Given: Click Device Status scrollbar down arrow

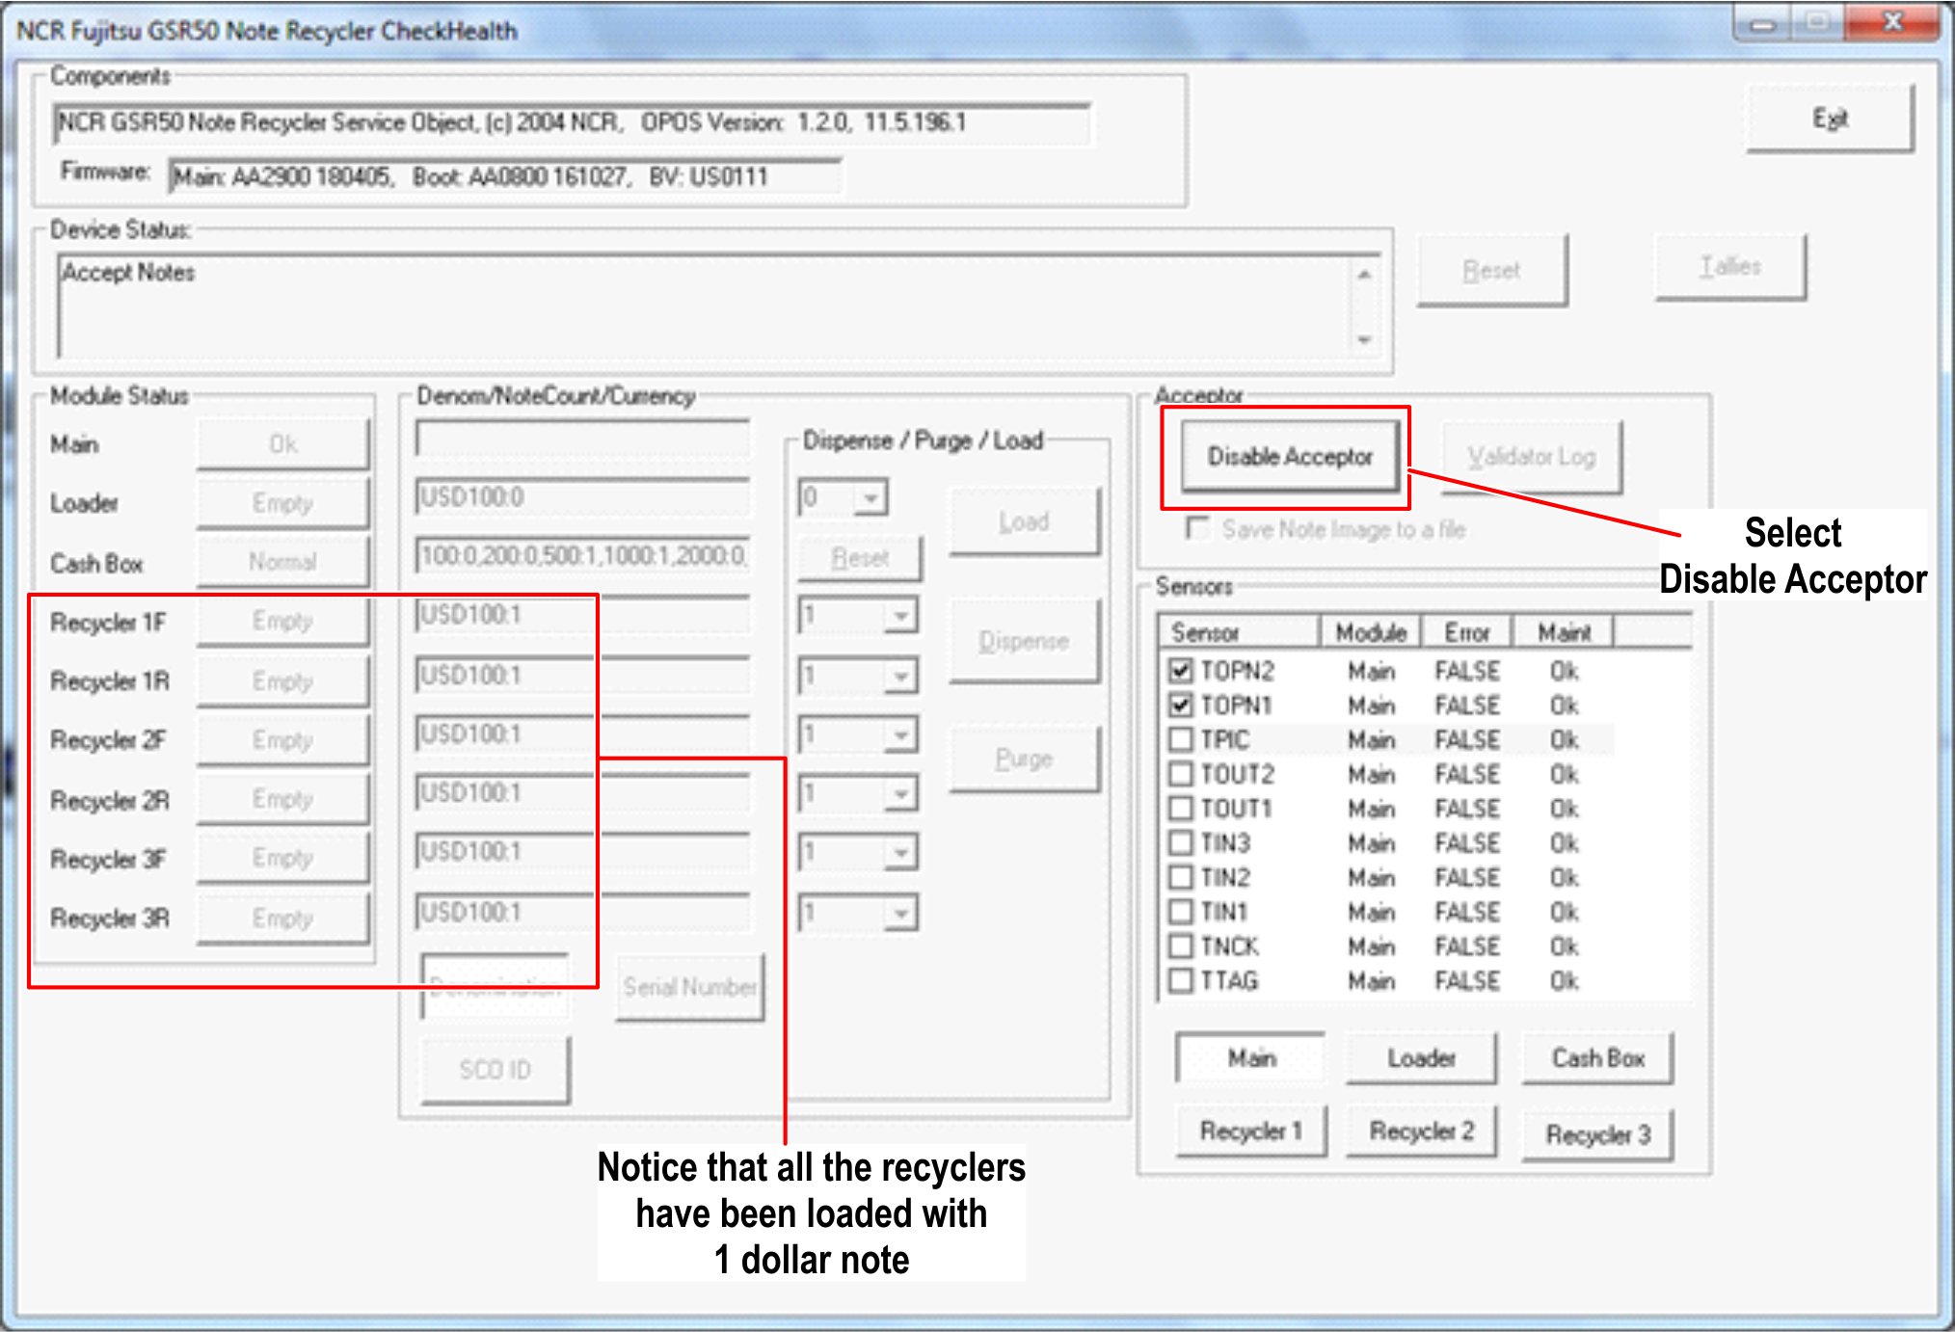Looking at the screenshot, I should 1364,339.
